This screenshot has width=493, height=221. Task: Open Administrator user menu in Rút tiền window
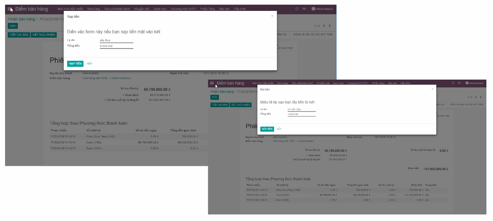pyautogui.click(x=474, y=83)
